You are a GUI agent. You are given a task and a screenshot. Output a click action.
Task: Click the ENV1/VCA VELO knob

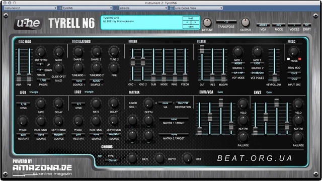coord(243,104)
